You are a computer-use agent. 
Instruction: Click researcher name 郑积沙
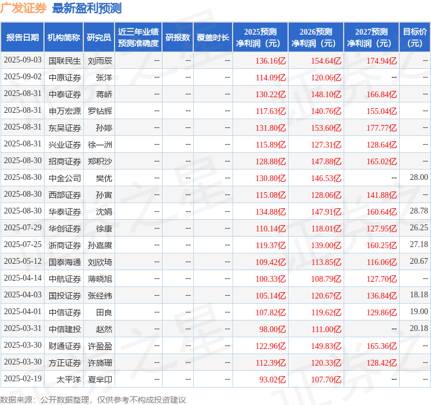coord(100,161)
